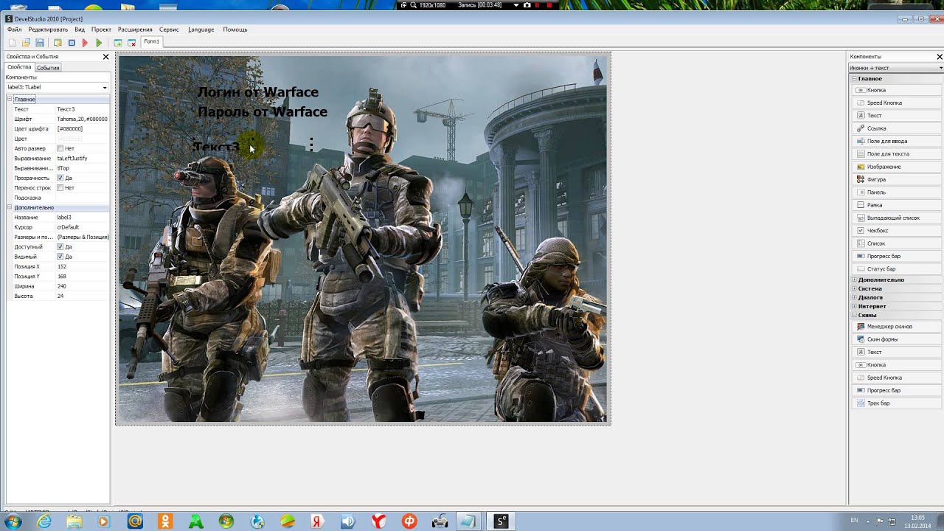Click the New project toolbar icon

click(x=12, y=43)
